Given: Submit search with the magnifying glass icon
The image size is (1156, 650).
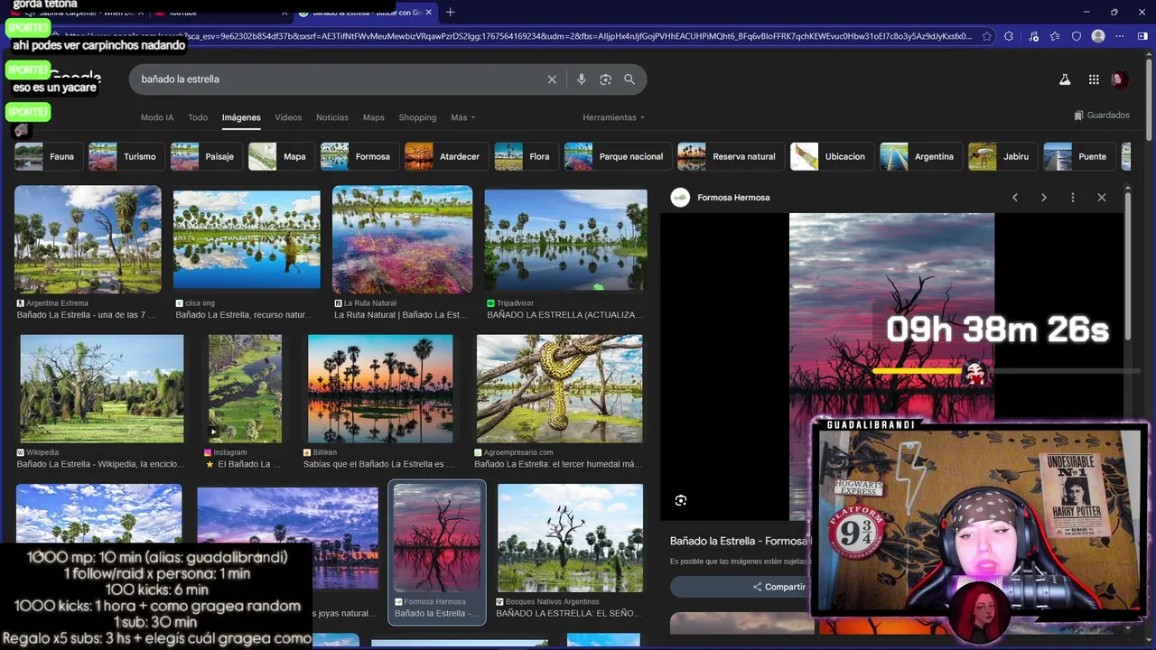Looking at the screenshot, I should tap(629, 79).
